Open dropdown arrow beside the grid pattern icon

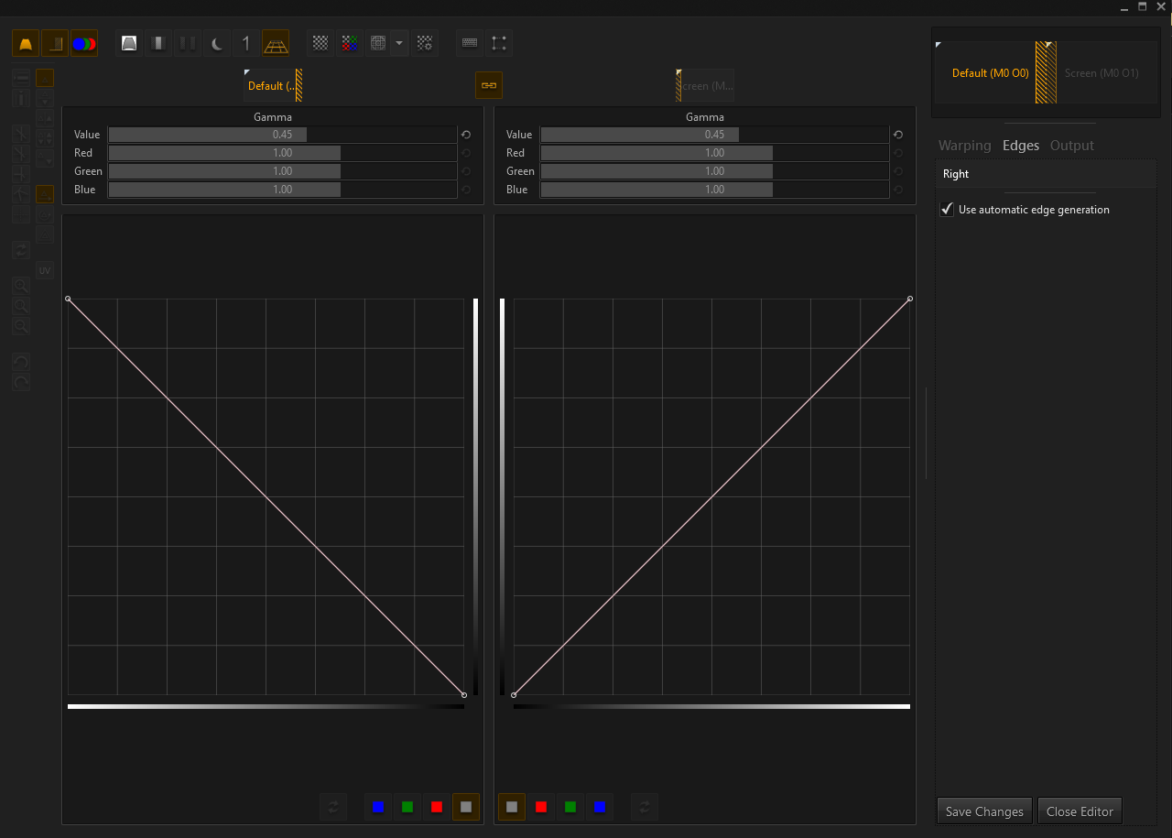pyautogui.click(x=399, y=43)
